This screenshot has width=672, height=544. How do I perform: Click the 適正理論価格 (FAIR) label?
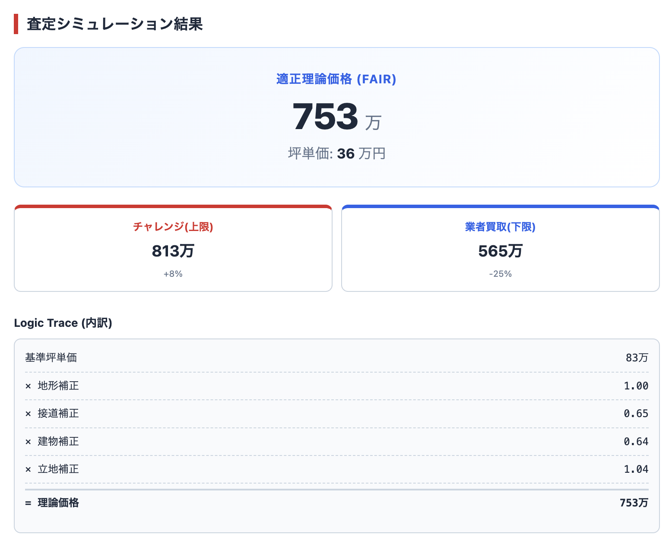pos(336,79)
